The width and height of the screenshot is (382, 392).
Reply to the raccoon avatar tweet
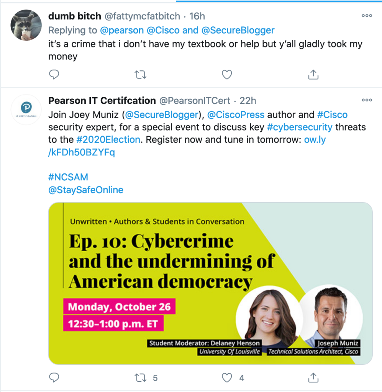(54, 74)
